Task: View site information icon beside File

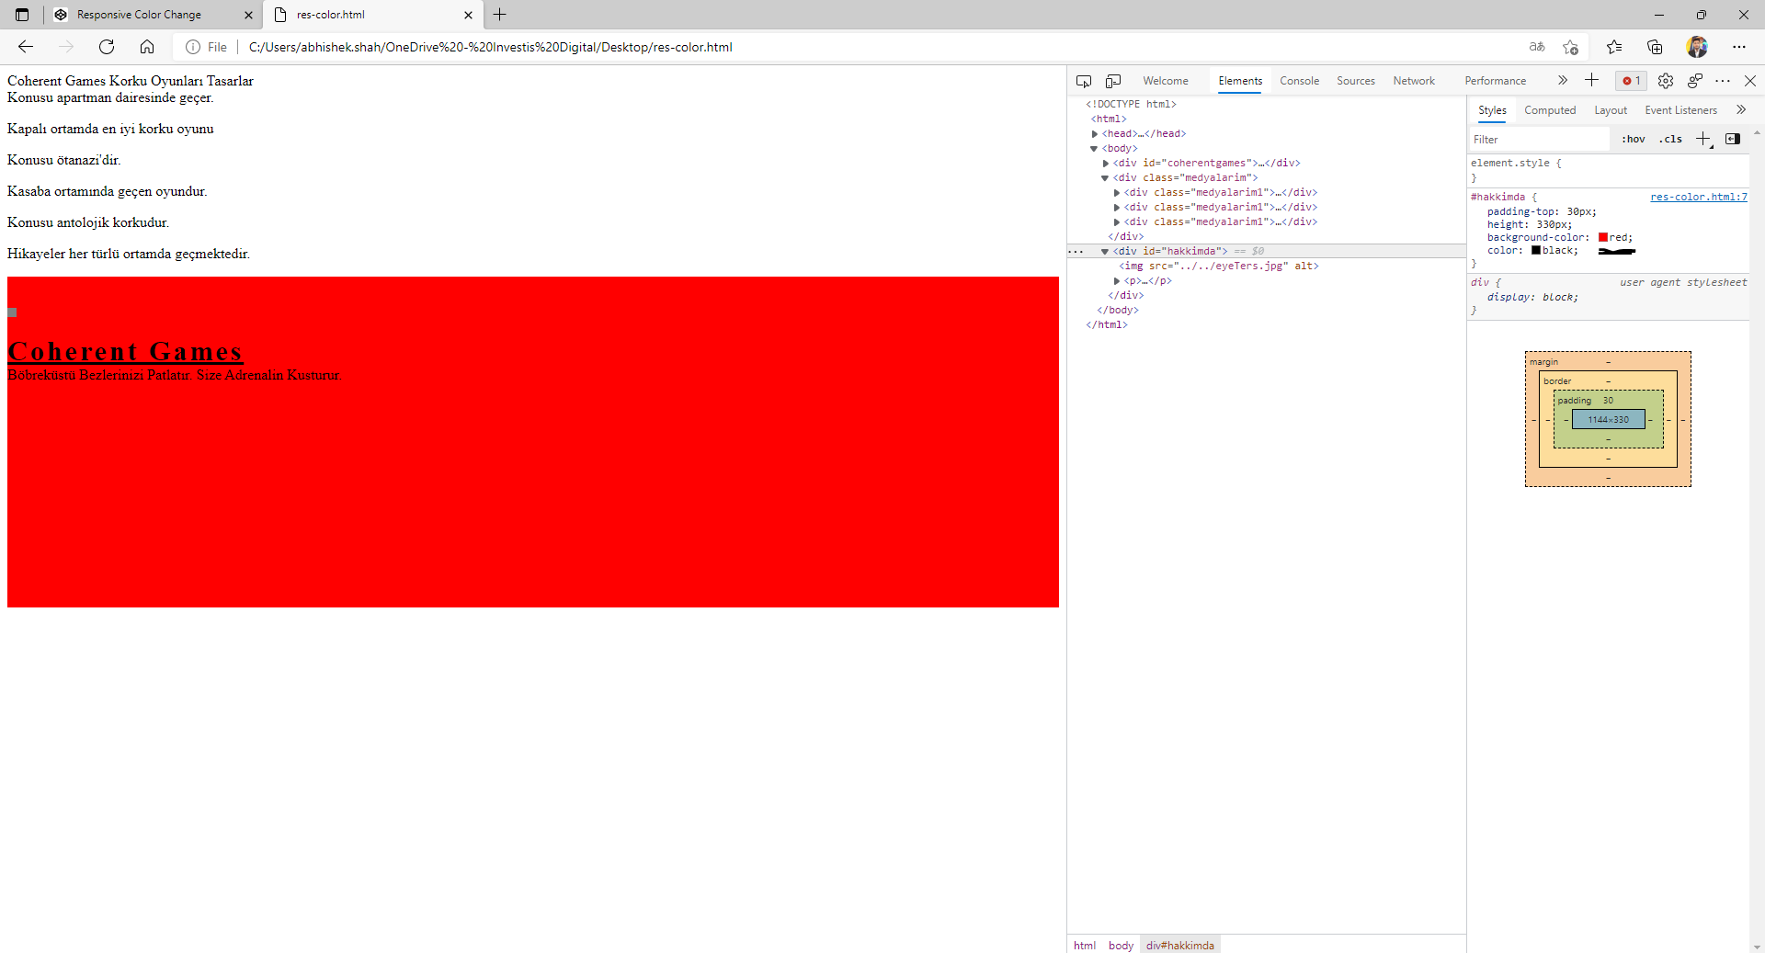Action: pos(193,47)
